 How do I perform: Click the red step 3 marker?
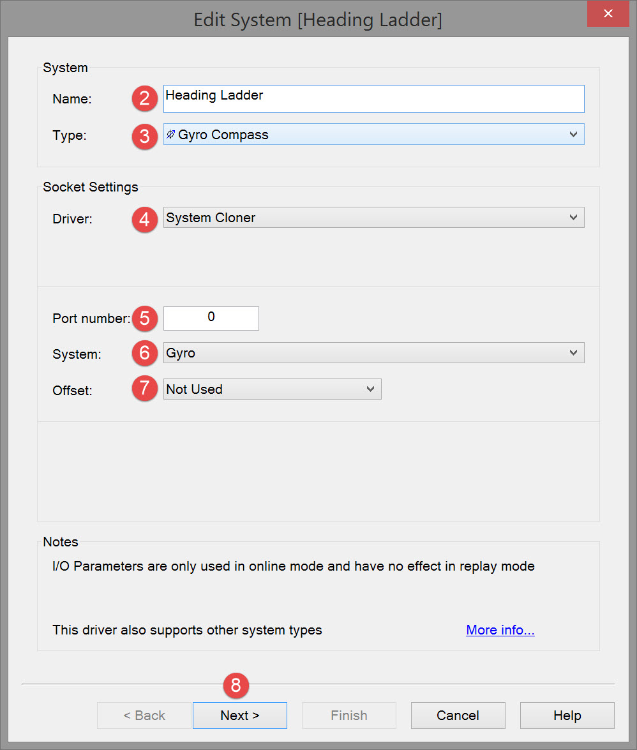point(145,136)
